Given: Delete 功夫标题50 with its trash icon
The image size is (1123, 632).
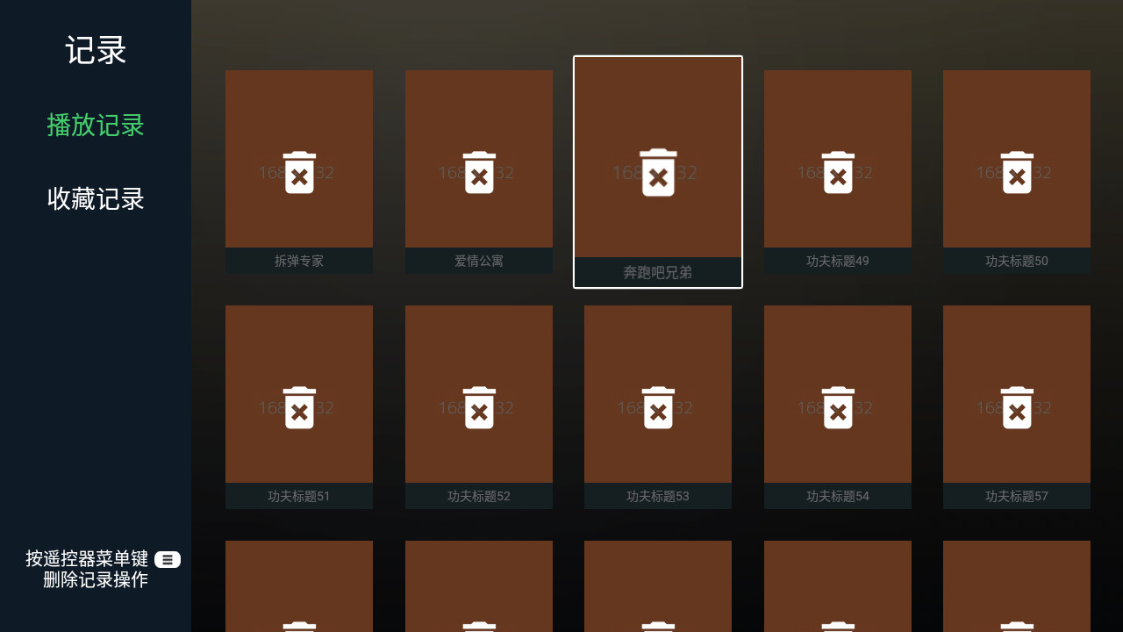Looking at the screenshot, I should (1017, 172).
